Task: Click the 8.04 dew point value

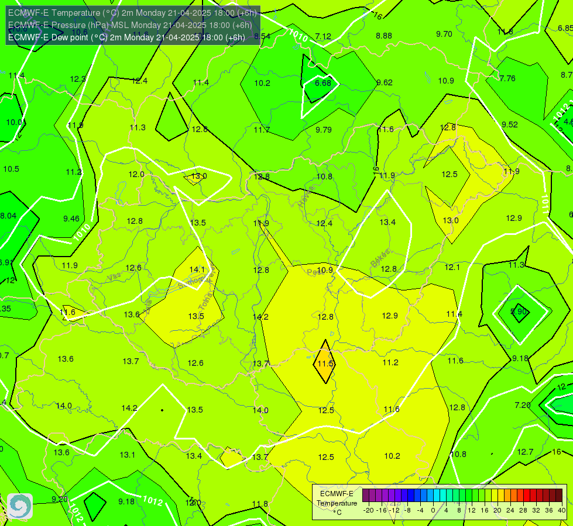Action: click(8, 216)
